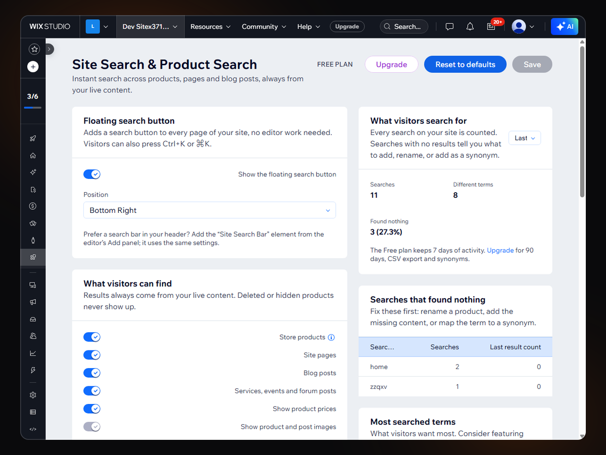Click the Upgrade link in Free plan note
The image size is (606, 455).
coord(500,250)
